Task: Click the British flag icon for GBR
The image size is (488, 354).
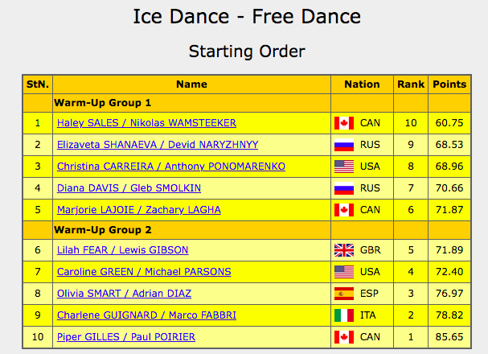Action: click(x=344, y=250)
